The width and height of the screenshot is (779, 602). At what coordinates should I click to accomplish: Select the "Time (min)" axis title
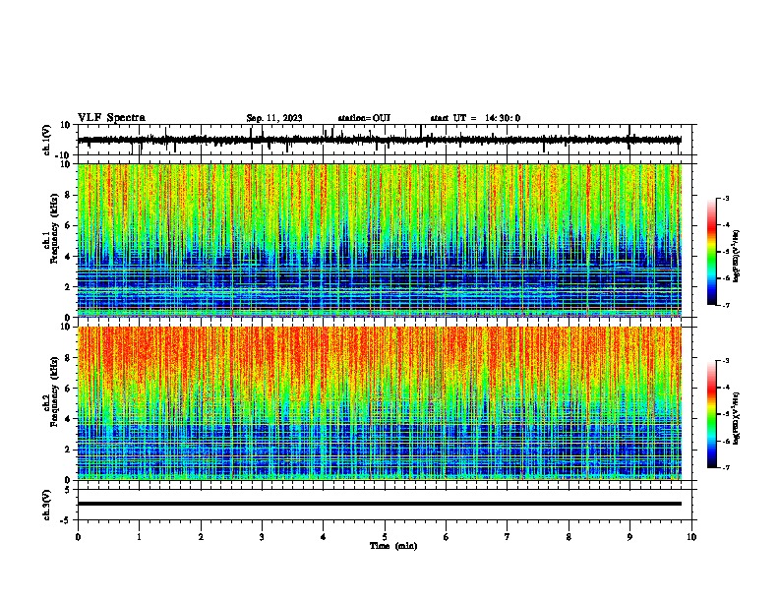393,546
